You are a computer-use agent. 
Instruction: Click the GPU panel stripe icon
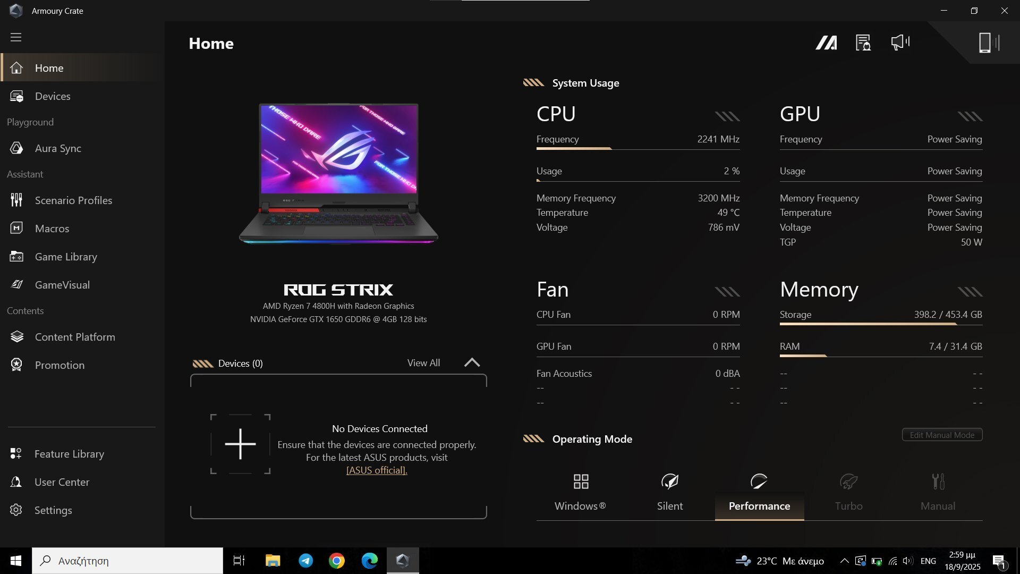pyautogui.click(x=970, y=116)
